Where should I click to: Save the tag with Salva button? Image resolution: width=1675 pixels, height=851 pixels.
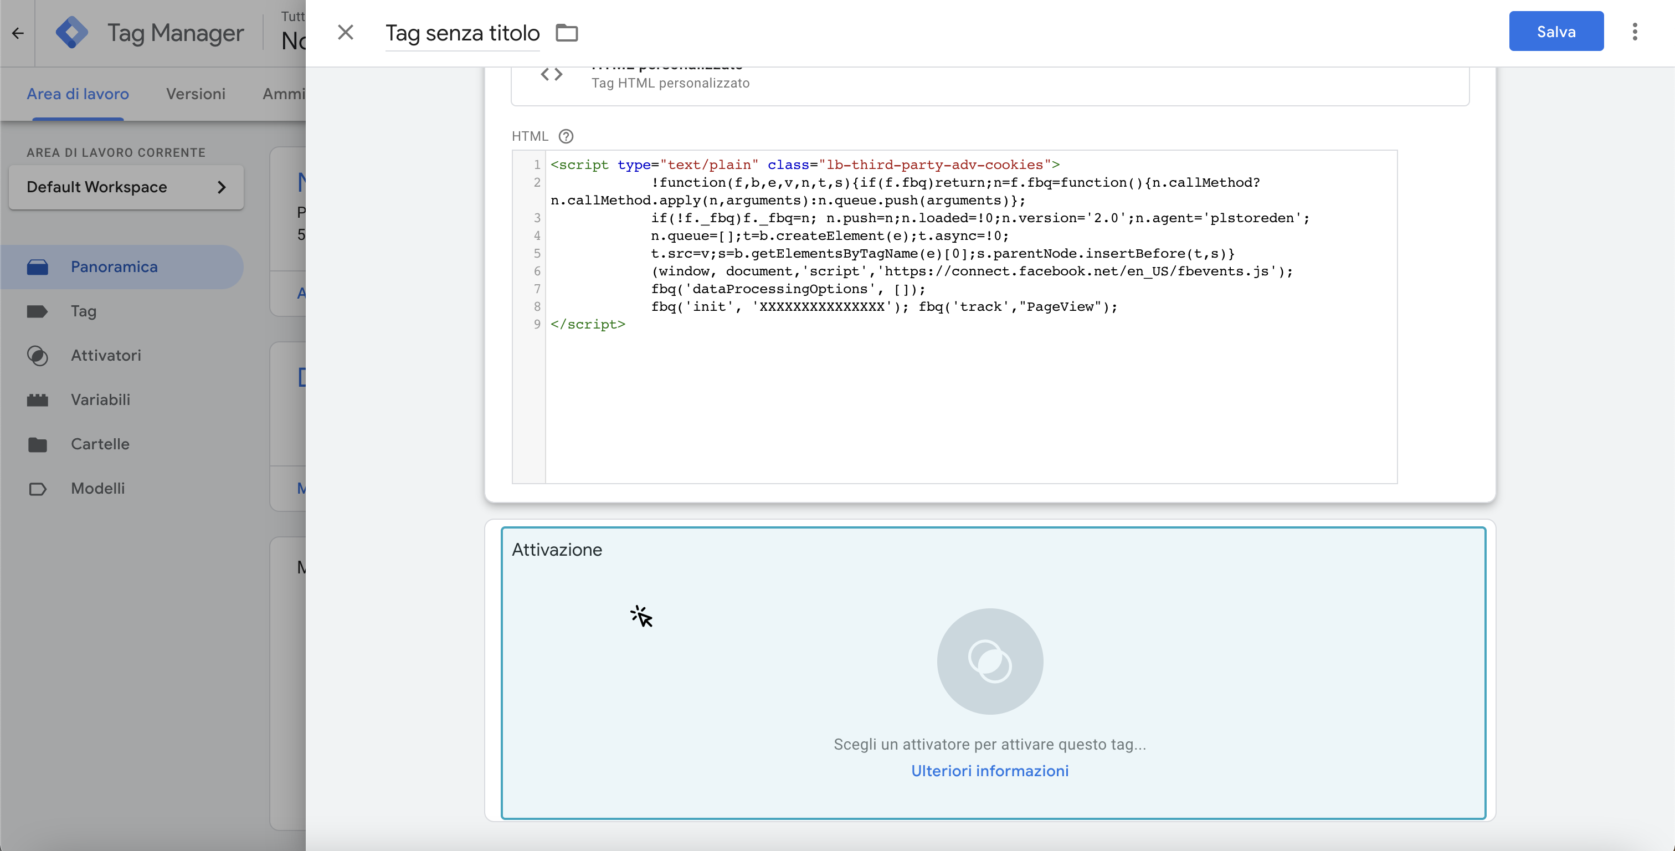(1556, 31)
